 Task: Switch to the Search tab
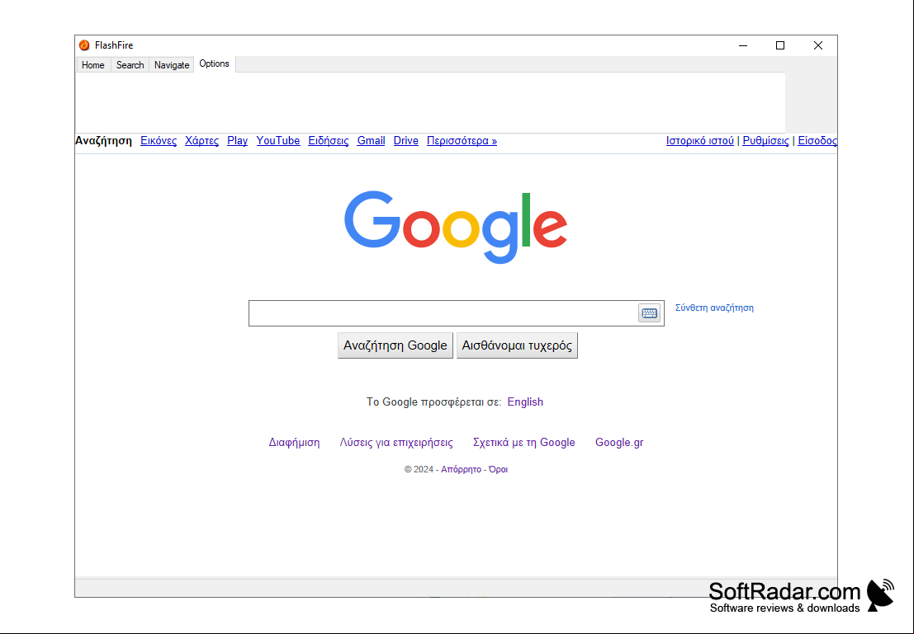pos(130,65)
